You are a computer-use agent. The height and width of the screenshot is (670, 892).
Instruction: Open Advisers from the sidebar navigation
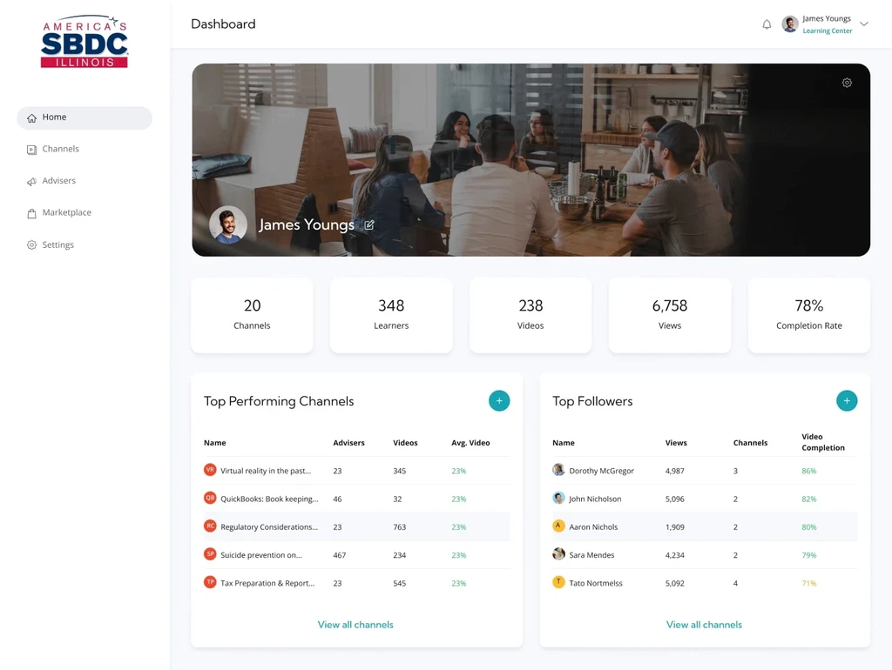[x=59, y=180]
